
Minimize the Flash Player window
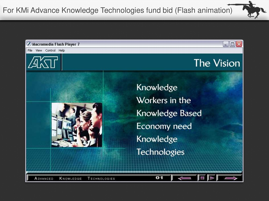point(226,44)
